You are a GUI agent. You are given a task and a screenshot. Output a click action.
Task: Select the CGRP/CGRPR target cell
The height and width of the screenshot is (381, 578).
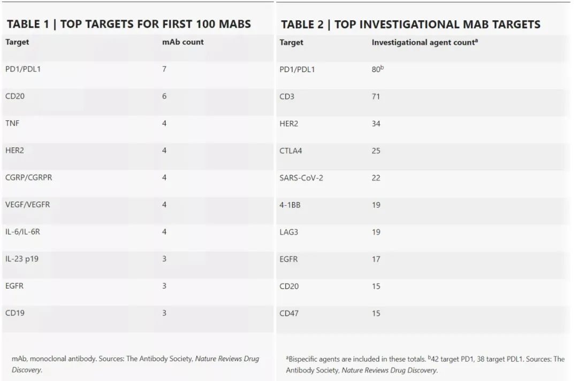coord(29,177)
